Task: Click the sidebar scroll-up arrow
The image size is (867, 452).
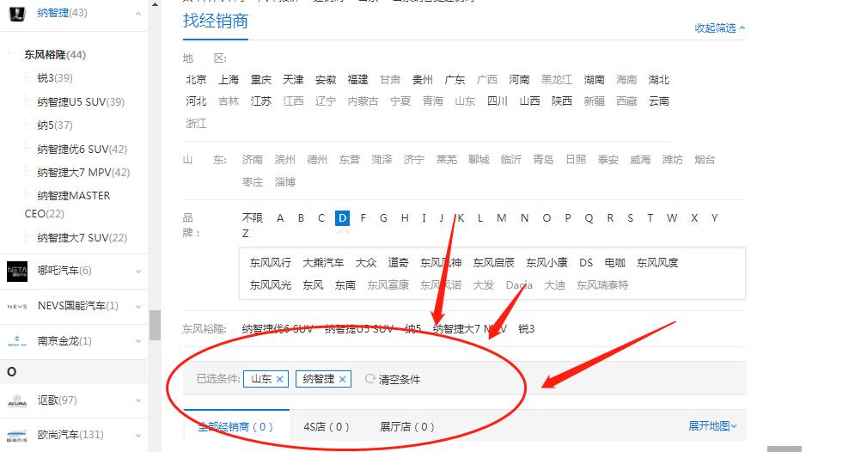Action: pos(155,4)
